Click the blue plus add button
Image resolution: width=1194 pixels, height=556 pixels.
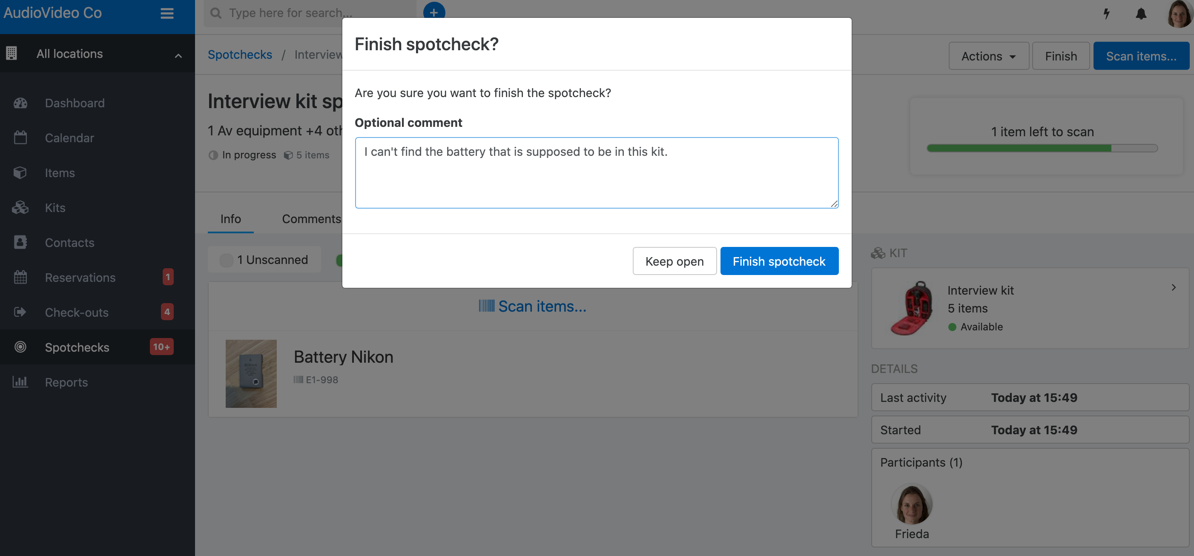point(434,12)
